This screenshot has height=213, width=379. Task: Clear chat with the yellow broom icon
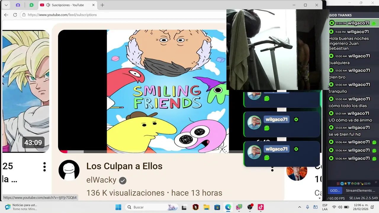tap(362, 183)
